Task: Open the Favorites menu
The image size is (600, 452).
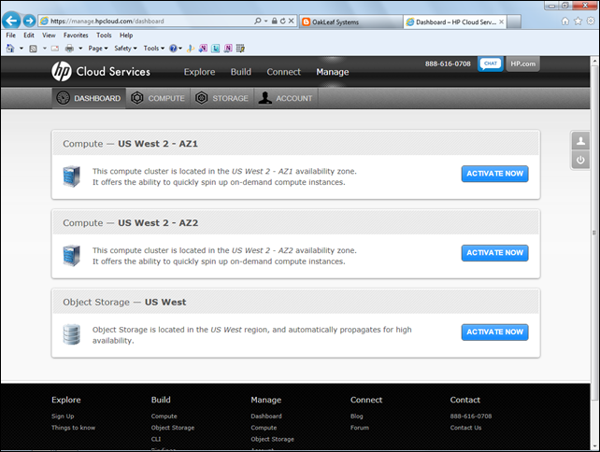Action: click(76, 35)
